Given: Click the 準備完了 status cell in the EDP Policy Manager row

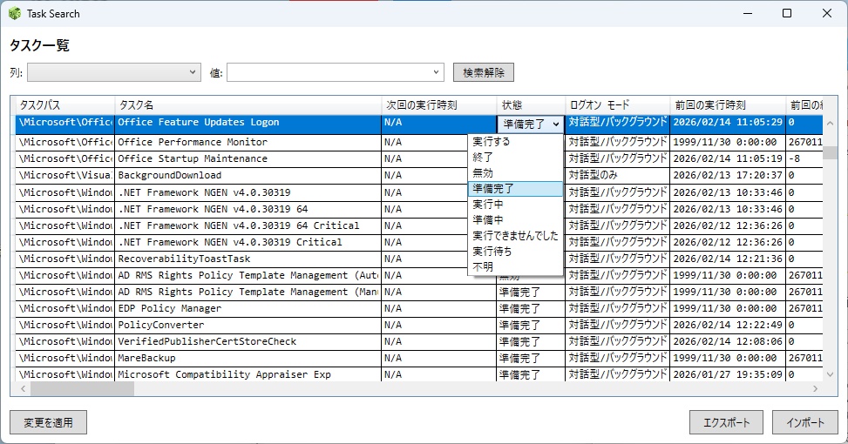Looking at the screenshot, I should pyautogui.click(x=531, y=308).
